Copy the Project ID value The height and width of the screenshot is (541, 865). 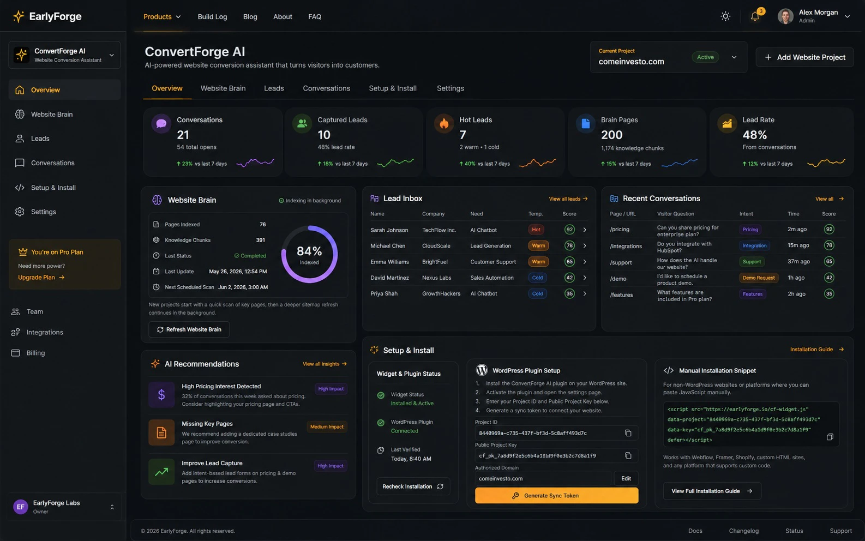click(x=628, y=433)
